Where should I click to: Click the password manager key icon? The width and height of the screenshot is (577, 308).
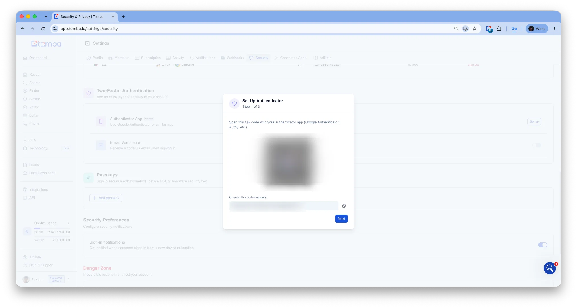(x=514, y=29)
